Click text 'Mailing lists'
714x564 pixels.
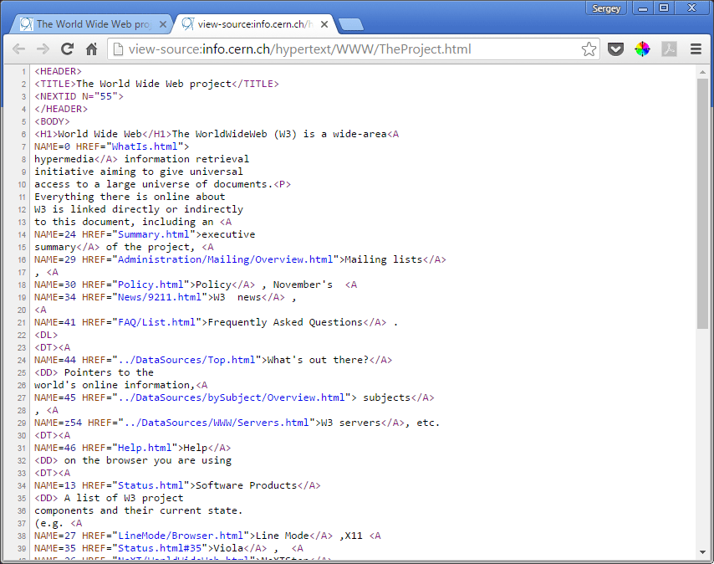[384, 259]
